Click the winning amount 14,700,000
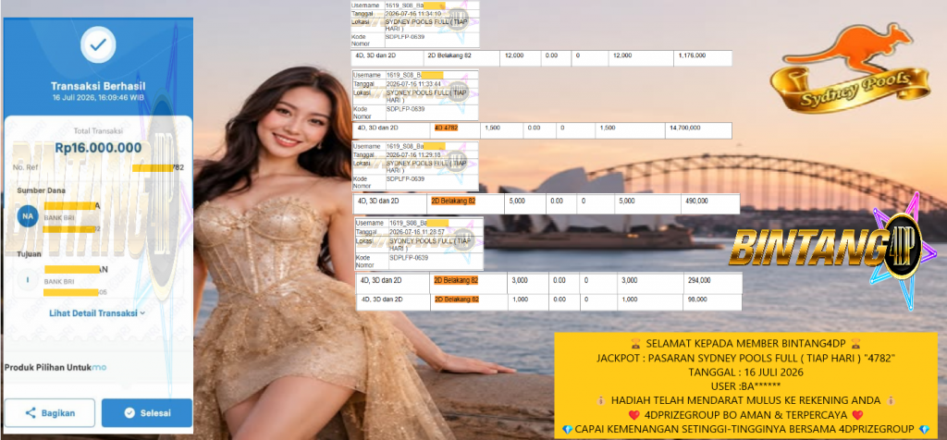This screenshot has width=947, height=440. point(685,128)
